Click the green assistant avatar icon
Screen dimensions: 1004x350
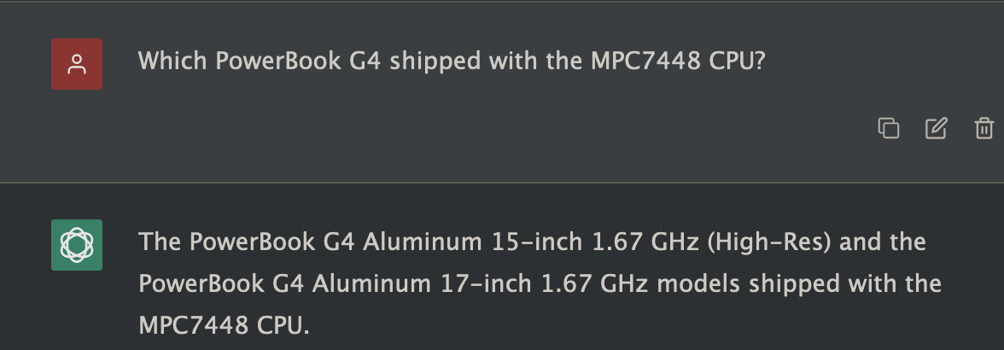77,245
